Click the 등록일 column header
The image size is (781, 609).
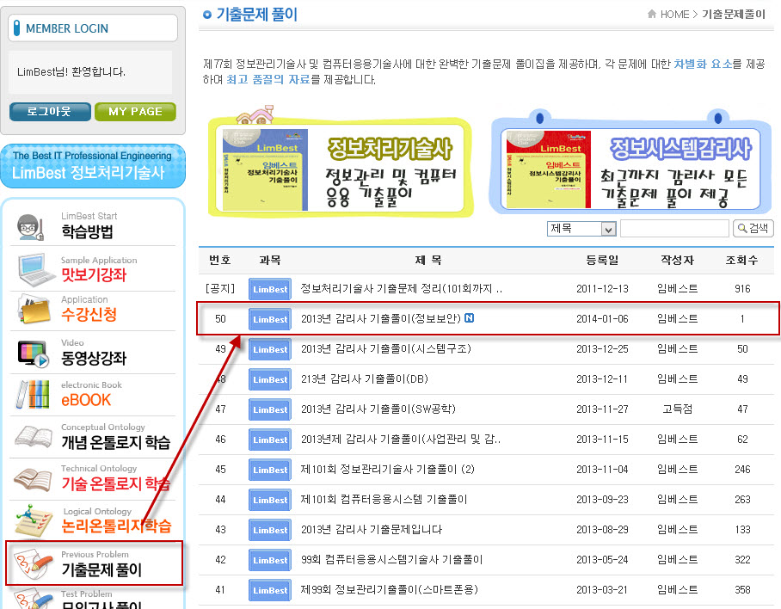602,260
